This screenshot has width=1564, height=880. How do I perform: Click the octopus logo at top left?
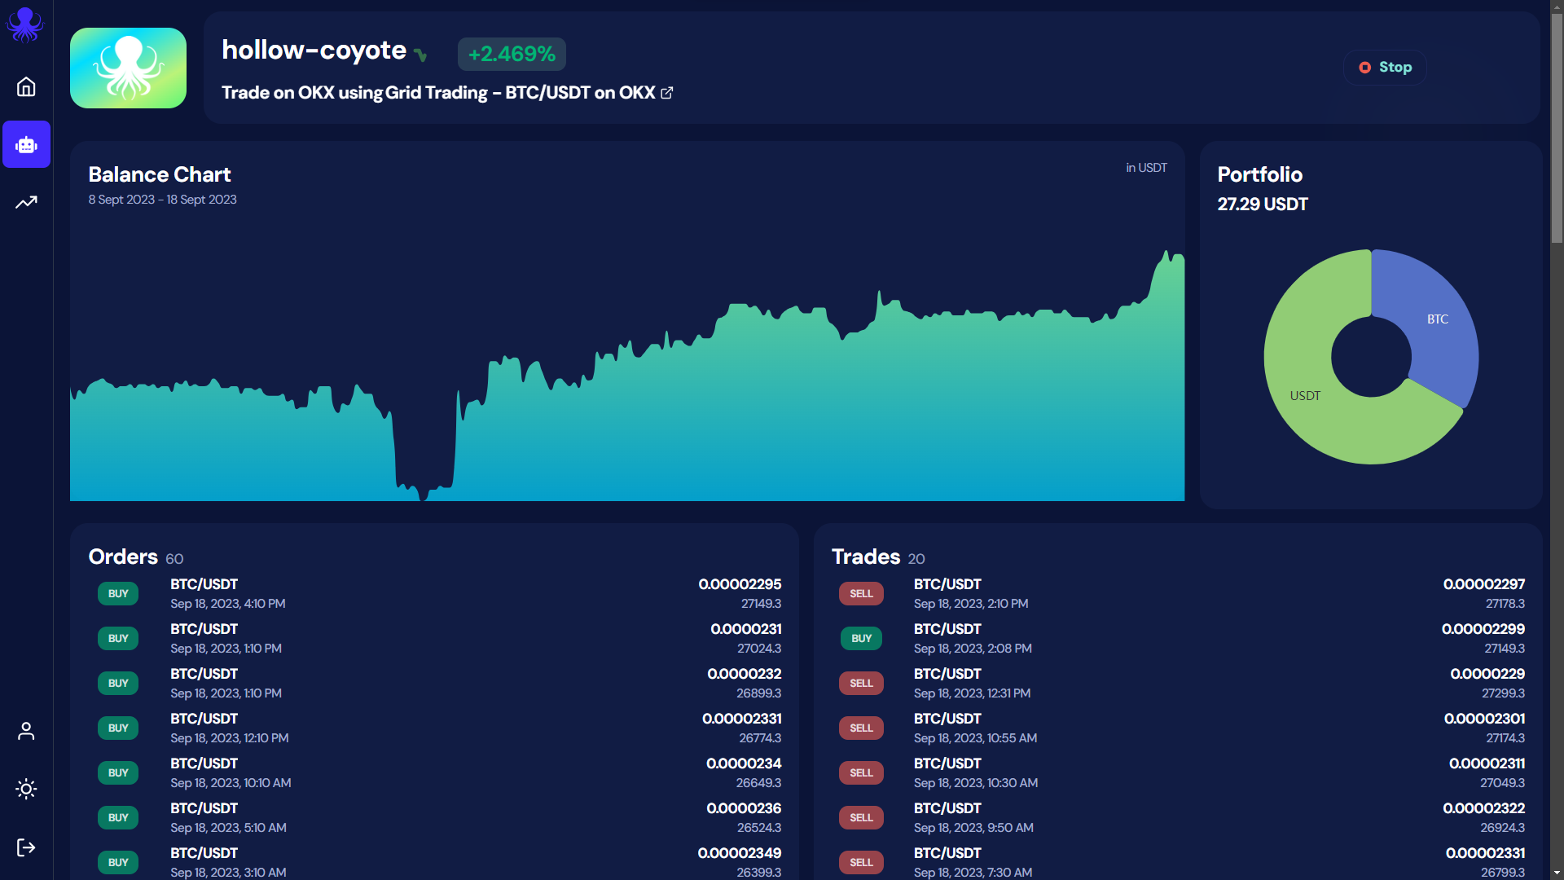click(x=25, y=24)
